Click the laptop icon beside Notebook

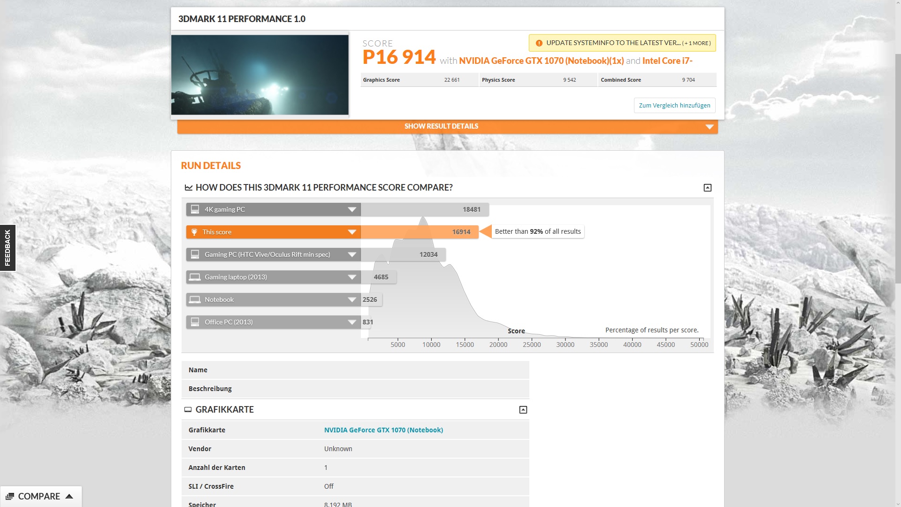click(x=195, y=300)
